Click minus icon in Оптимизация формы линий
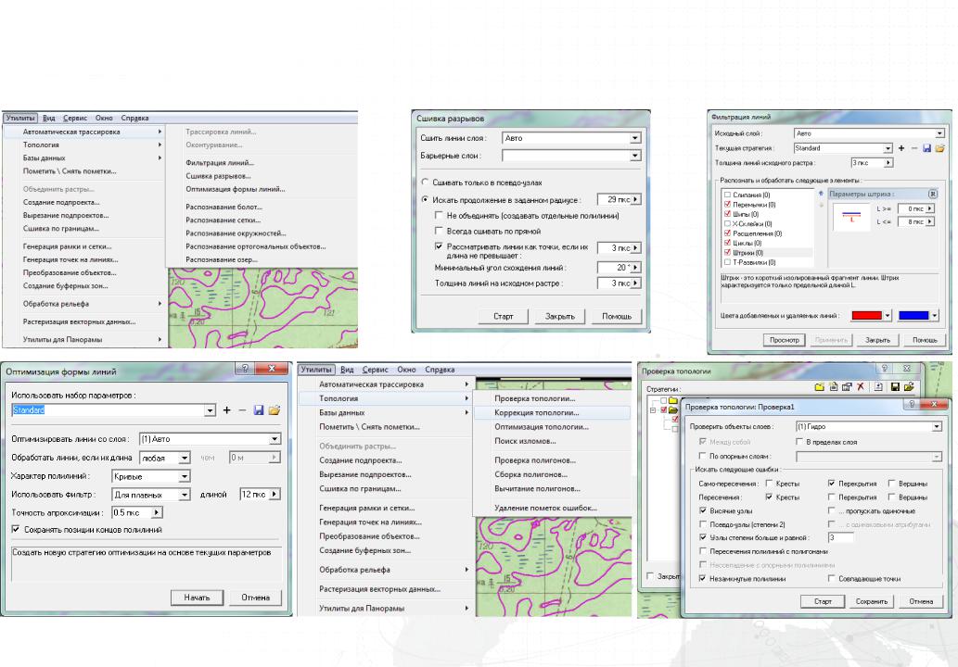Image resolution: width=958 pixels, height=667 pixels. (242, 410)
